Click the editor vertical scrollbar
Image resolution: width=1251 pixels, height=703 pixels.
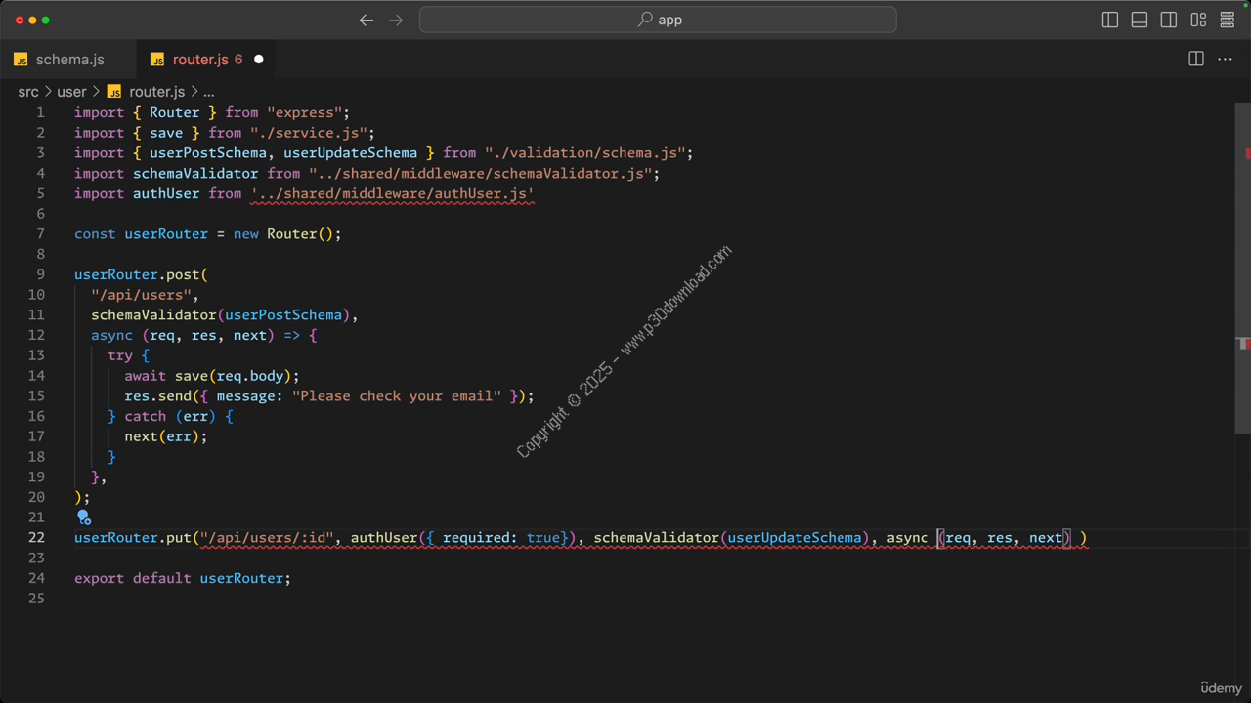[1243, 269]
